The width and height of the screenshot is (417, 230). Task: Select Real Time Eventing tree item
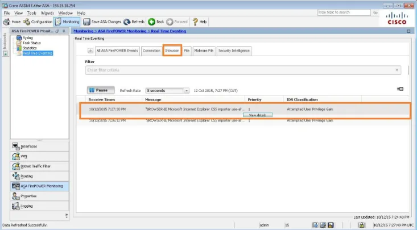tap(38, 53)
